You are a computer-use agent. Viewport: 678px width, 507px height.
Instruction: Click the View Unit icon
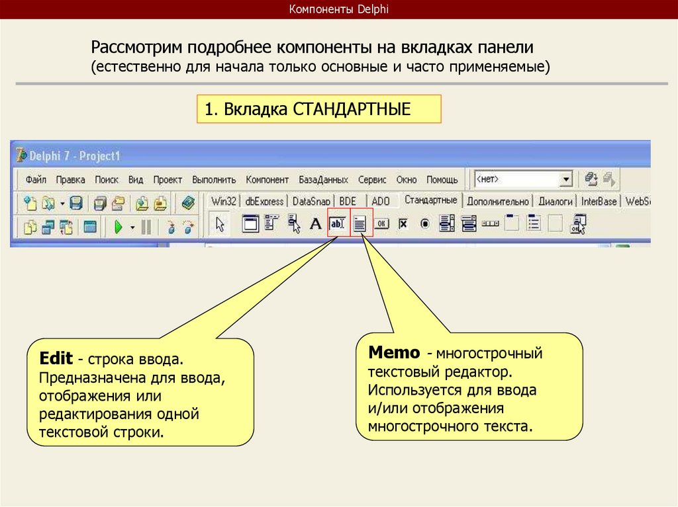[30, 227]
